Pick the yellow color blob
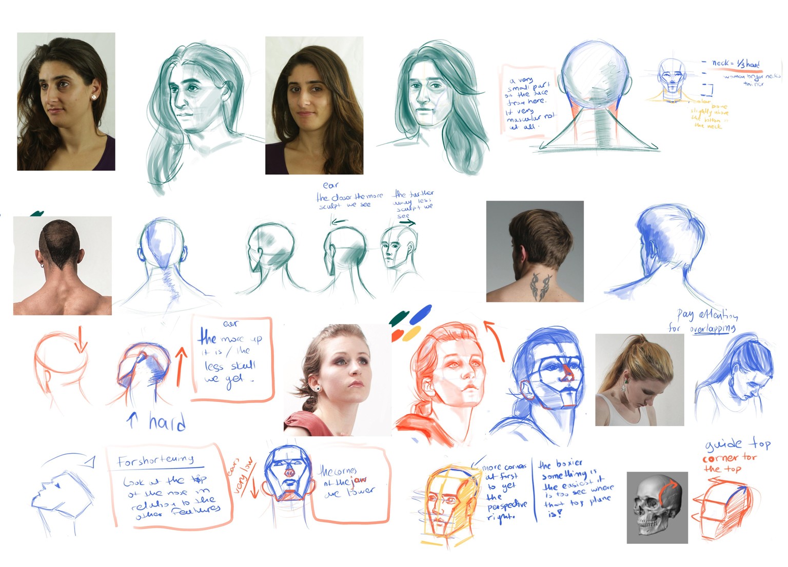The width and height of the screenshot is (788, 567). (411, 334)
